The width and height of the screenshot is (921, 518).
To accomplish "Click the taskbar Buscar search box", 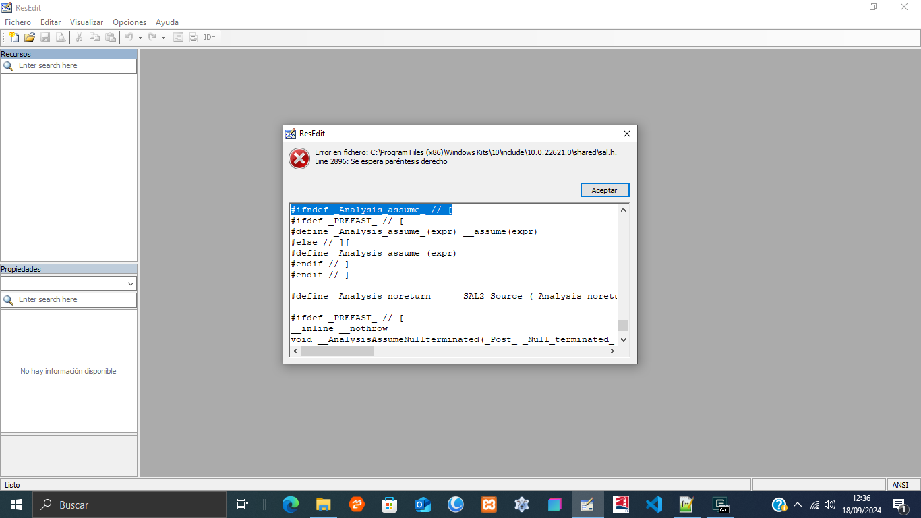I will coord(129,505).
